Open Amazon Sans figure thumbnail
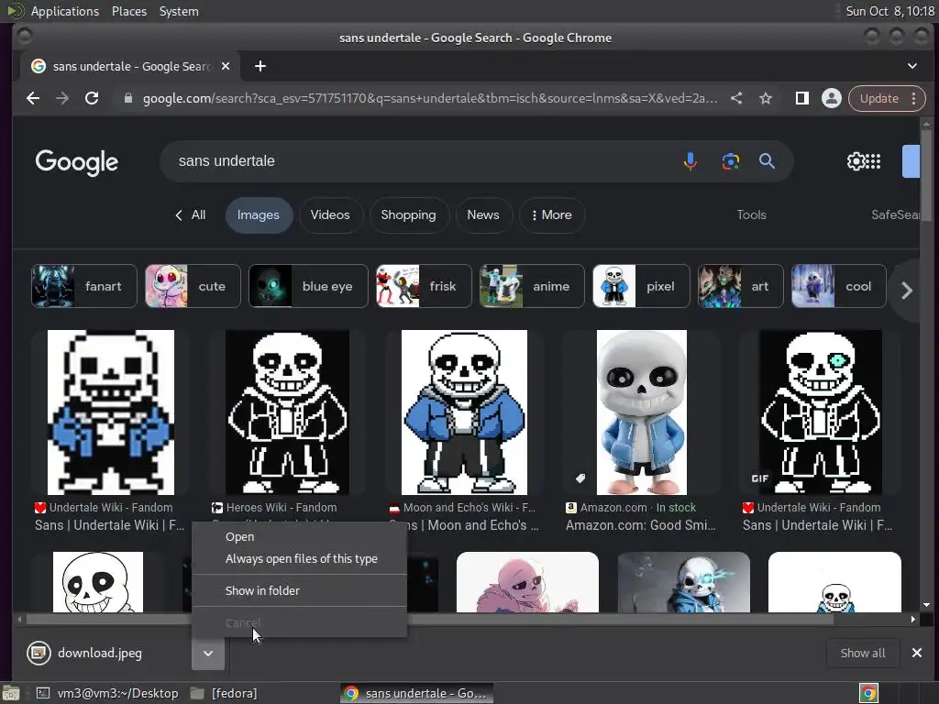 click(x=641, y=412)
